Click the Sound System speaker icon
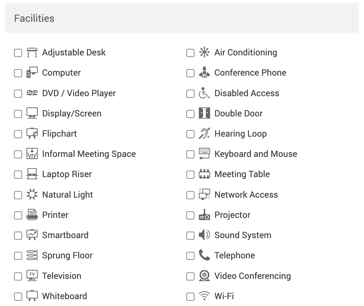This screenshot has height=306, width=364. (204, 235)
